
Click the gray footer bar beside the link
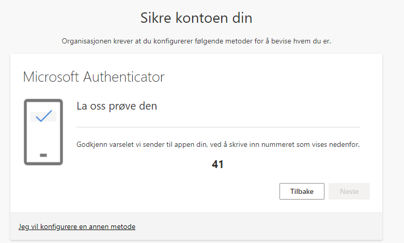coord(258,226)
